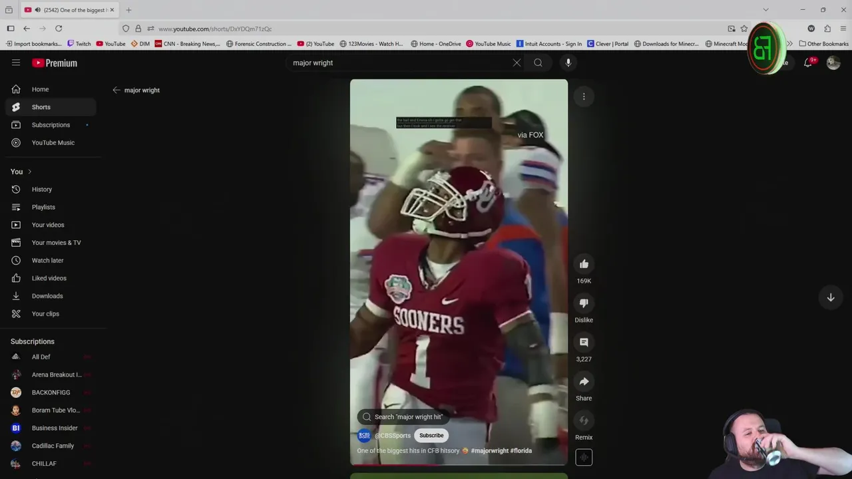Open the Other Bookmarks folder
Viewport: 852px width, 479px height.
pyautogui.click(x=824, y=44)
